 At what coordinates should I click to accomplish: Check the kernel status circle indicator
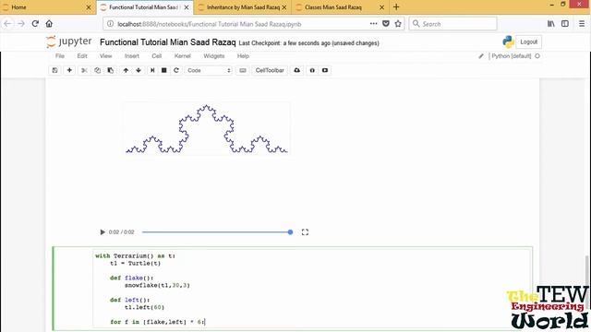[537, 56]
